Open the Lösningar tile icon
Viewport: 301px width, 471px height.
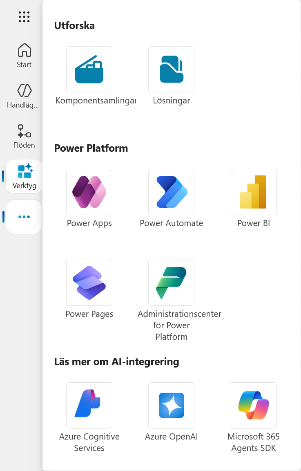172,70
